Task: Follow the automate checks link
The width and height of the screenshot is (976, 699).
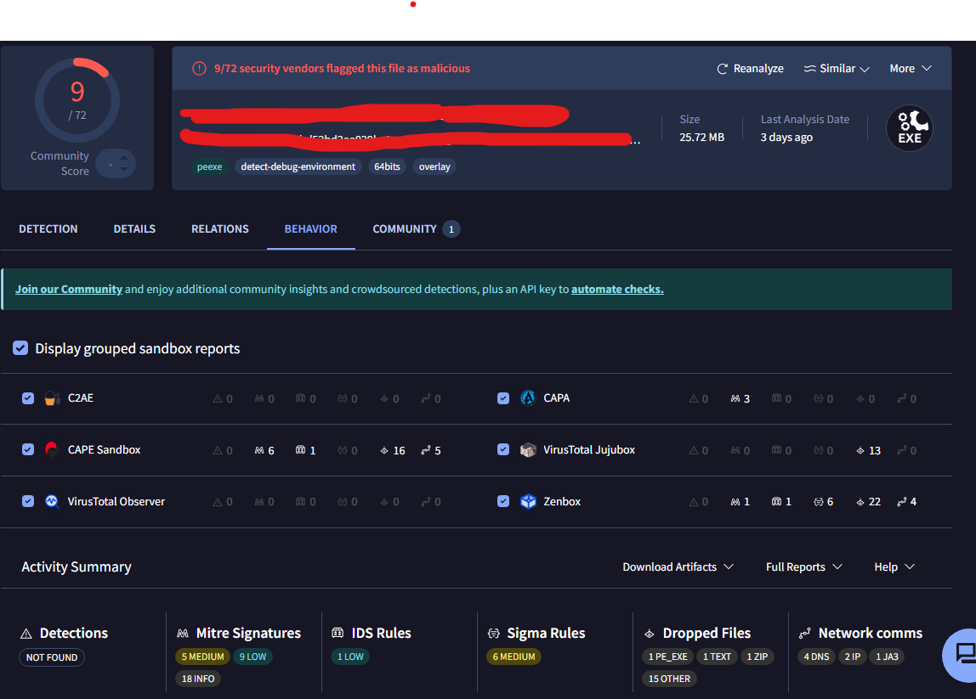Action: [x=617, y=289]
